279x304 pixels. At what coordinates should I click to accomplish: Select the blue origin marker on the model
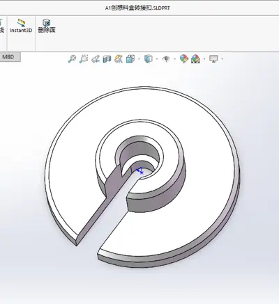click(x=140, y=170)
